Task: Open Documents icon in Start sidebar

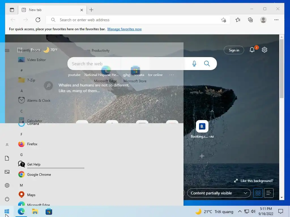Action: [x=7, y=158]
